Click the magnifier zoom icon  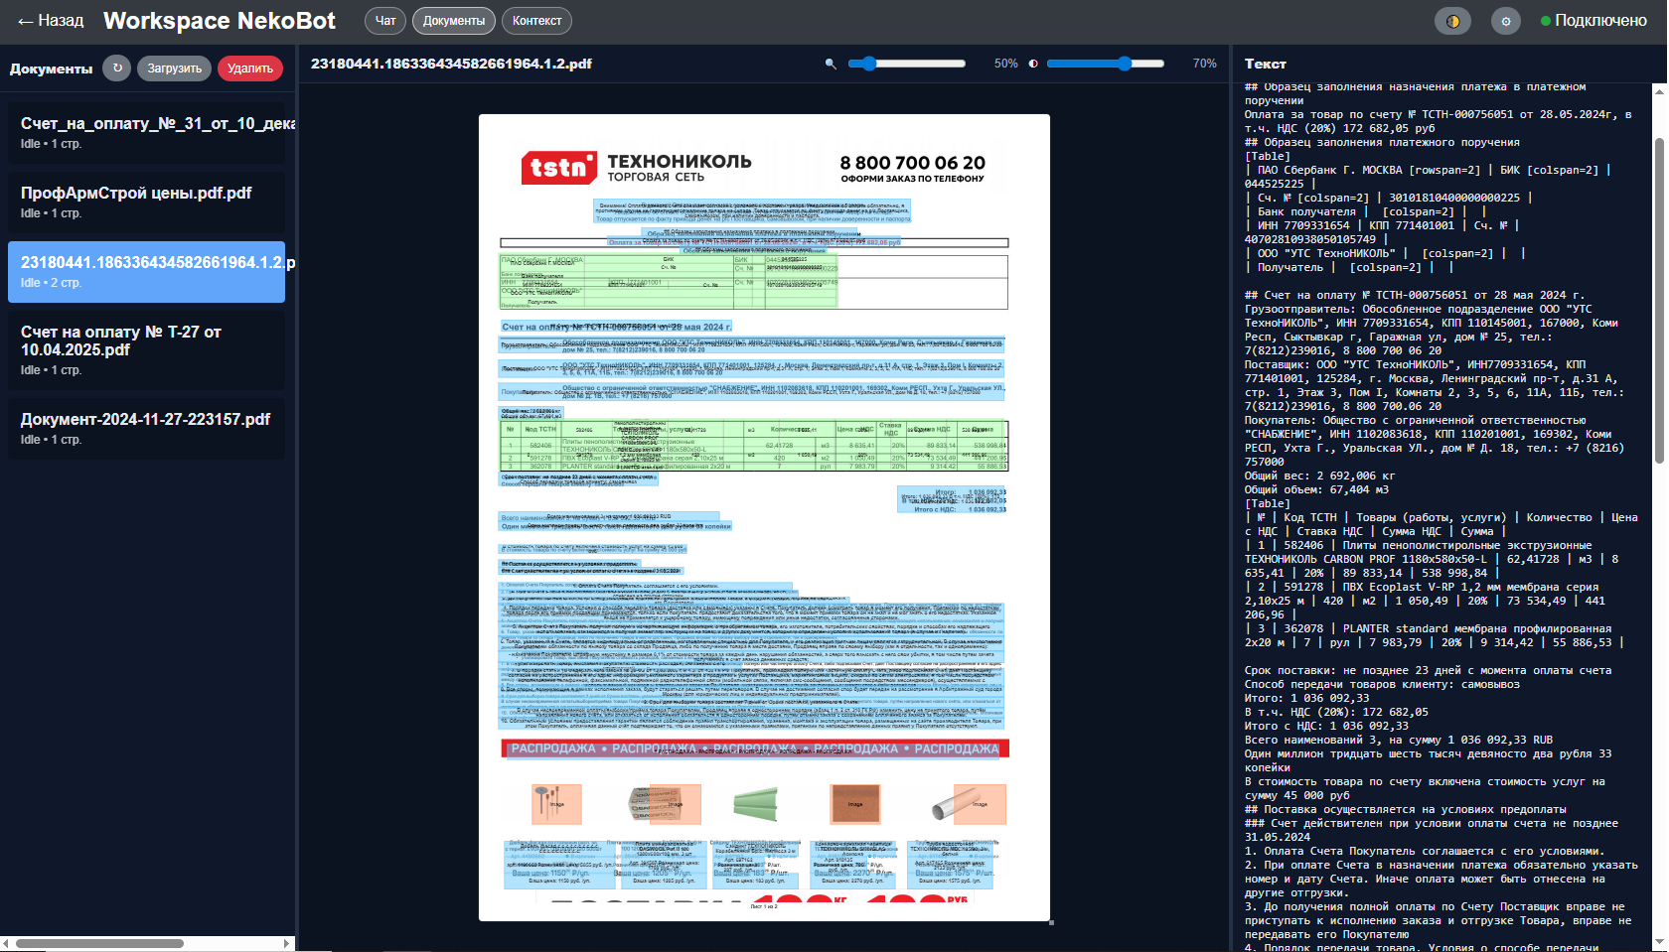click(x=831, y=64)
